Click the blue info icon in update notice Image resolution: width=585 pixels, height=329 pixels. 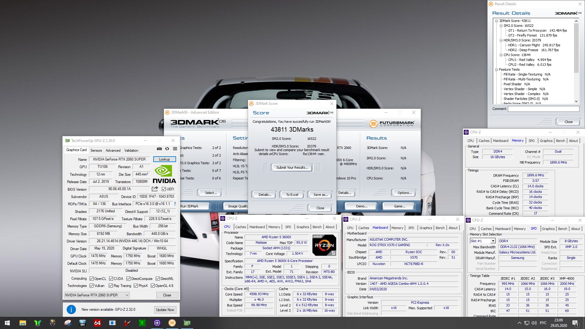(71, 310)
